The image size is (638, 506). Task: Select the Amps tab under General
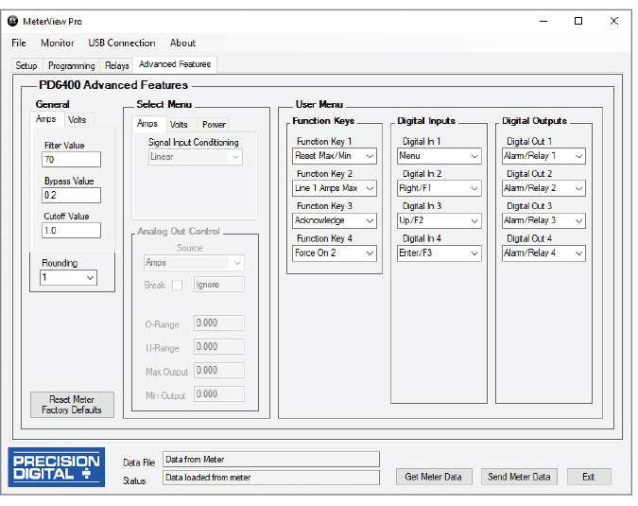point(46,119)
